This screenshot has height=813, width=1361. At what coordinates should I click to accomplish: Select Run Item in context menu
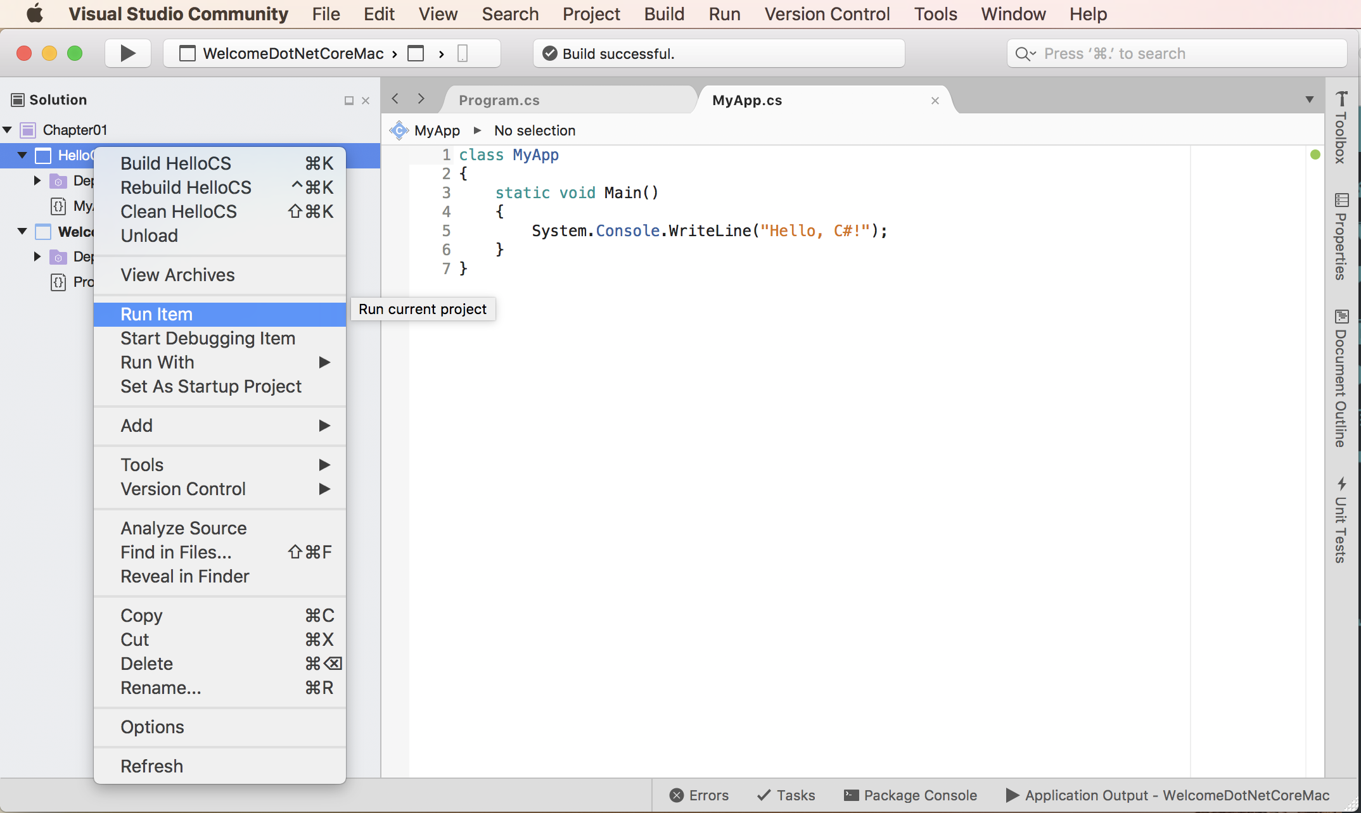pyautogui.click(x=220, y=314)
